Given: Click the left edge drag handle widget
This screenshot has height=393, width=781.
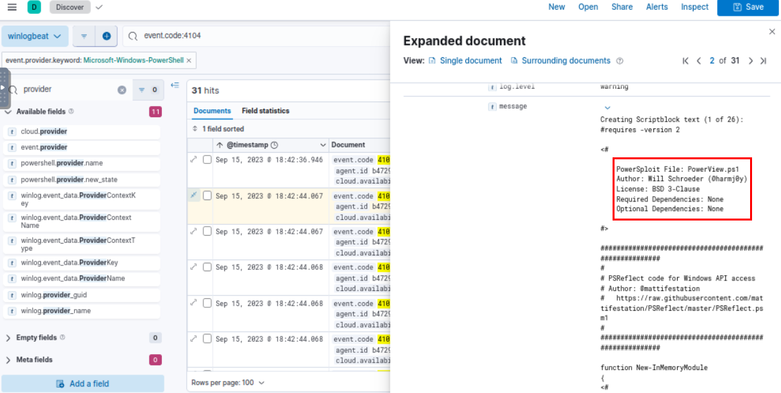Looking at the screenshot, I should click(4, 88).
